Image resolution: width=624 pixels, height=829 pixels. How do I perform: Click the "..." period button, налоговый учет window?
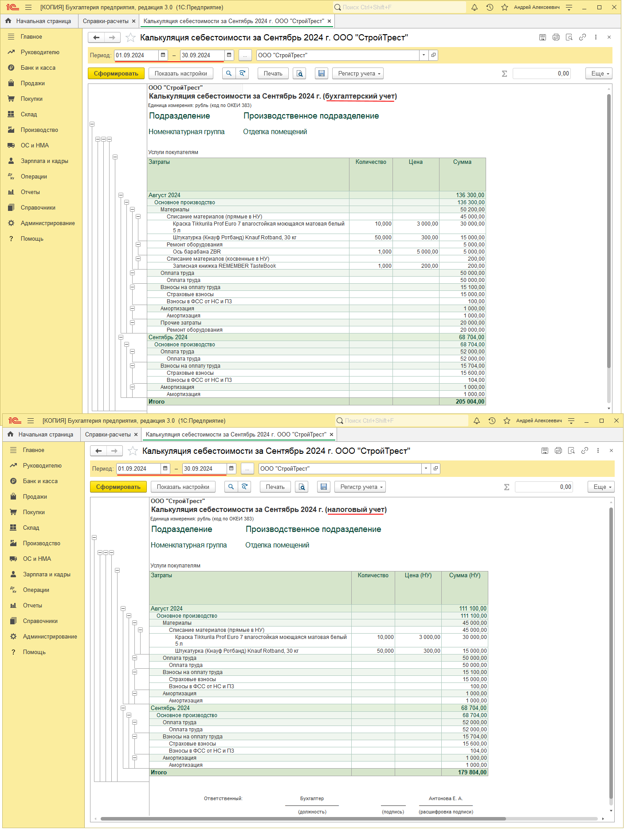coord(247,468)
